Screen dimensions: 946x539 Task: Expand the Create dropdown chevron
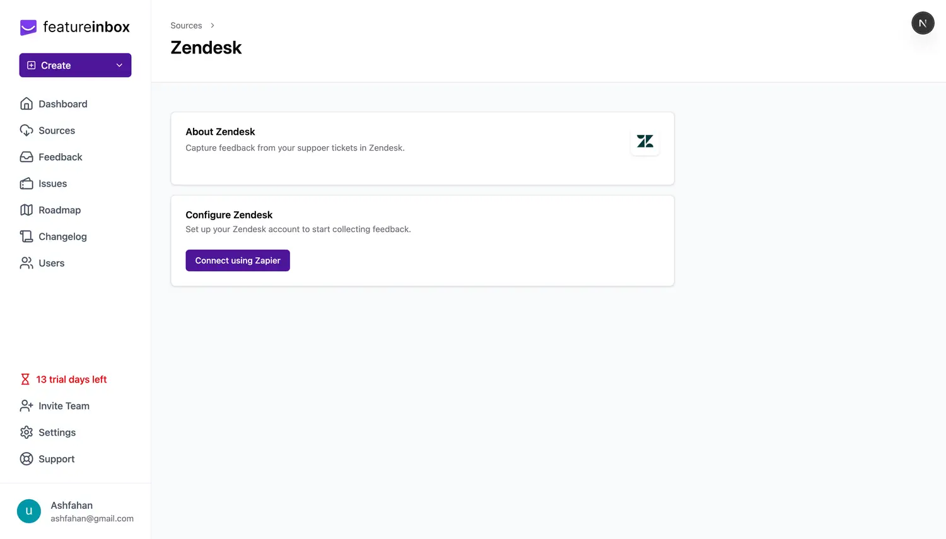[x=119, y=66]
